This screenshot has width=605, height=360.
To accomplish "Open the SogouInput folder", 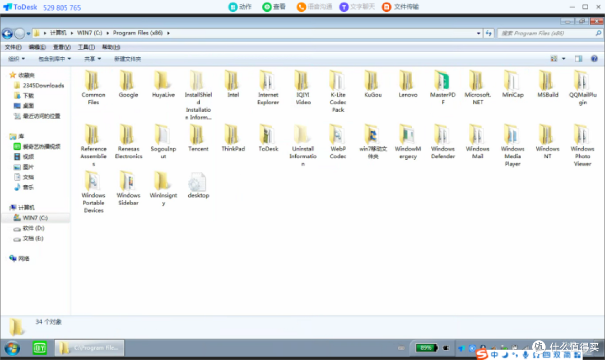I will tap(163, 142).
